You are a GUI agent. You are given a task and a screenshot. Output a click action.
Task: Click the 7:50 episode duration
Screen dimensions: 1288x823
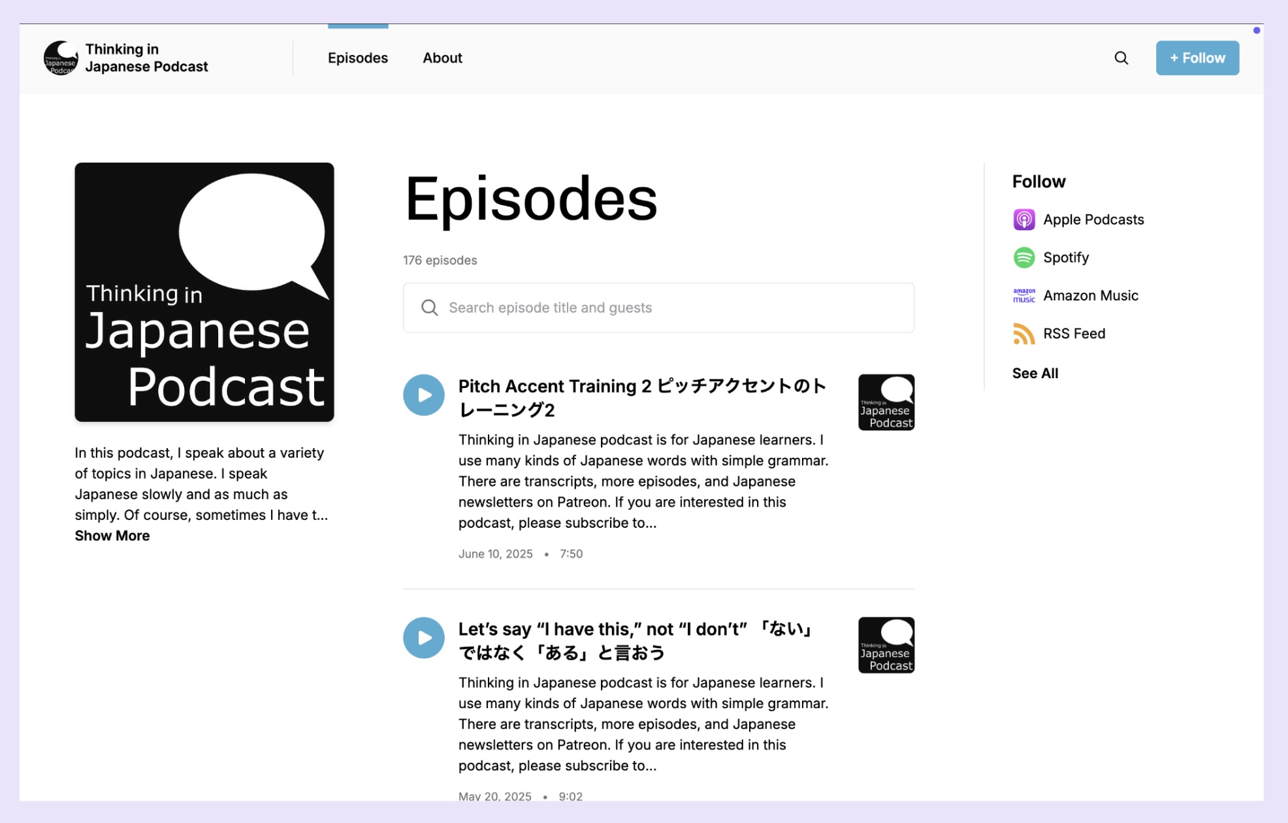pyautogui.click(x=571, y=554)
